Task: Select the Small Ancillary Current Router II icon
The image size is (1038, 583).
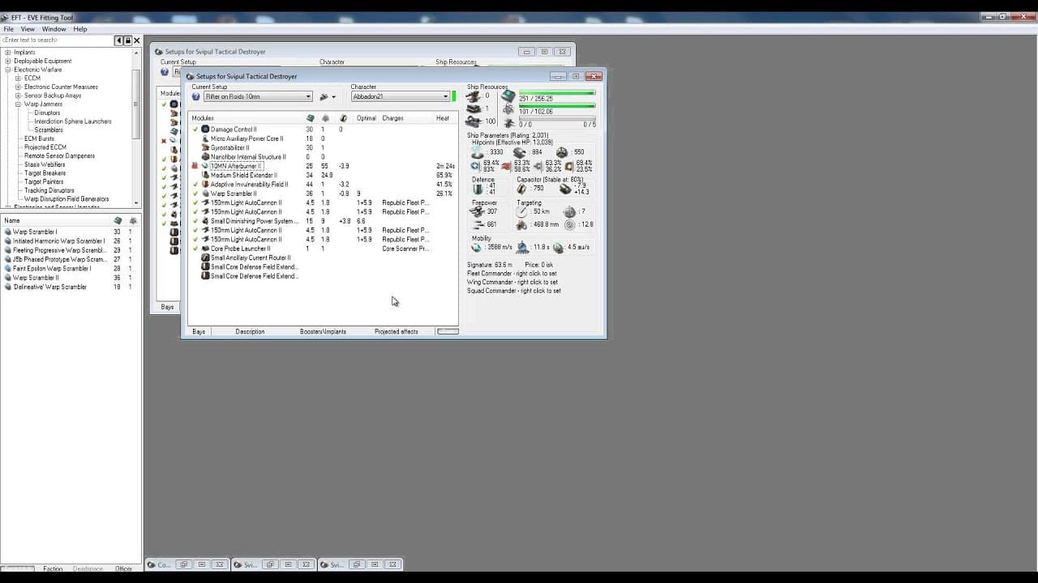Action: click(x=205, y=257)
